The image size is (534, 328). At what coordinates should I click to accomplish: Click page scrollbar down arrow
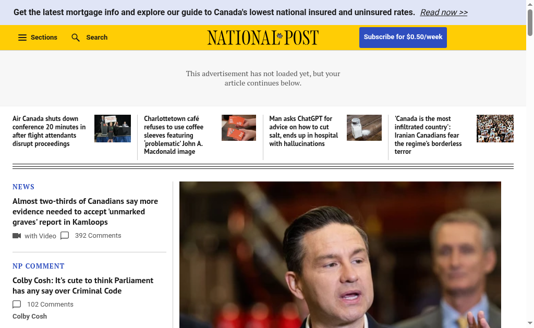[530, 323]
